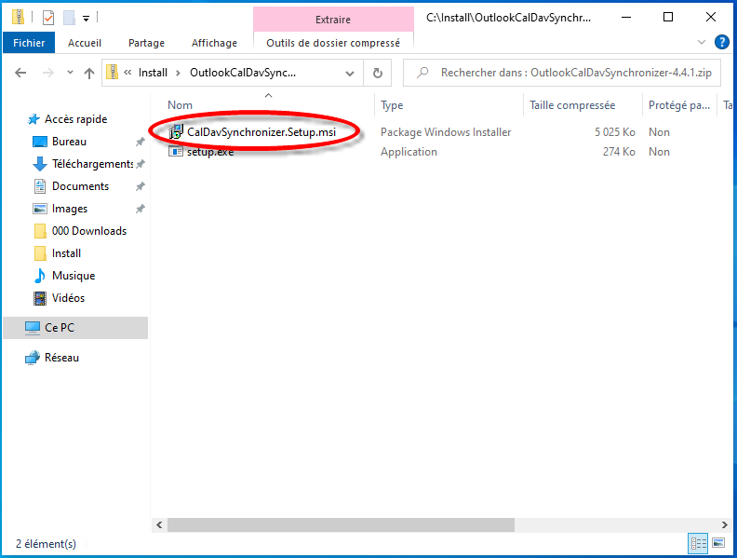Click the pin icon next to Documents

tap(141, 186)
